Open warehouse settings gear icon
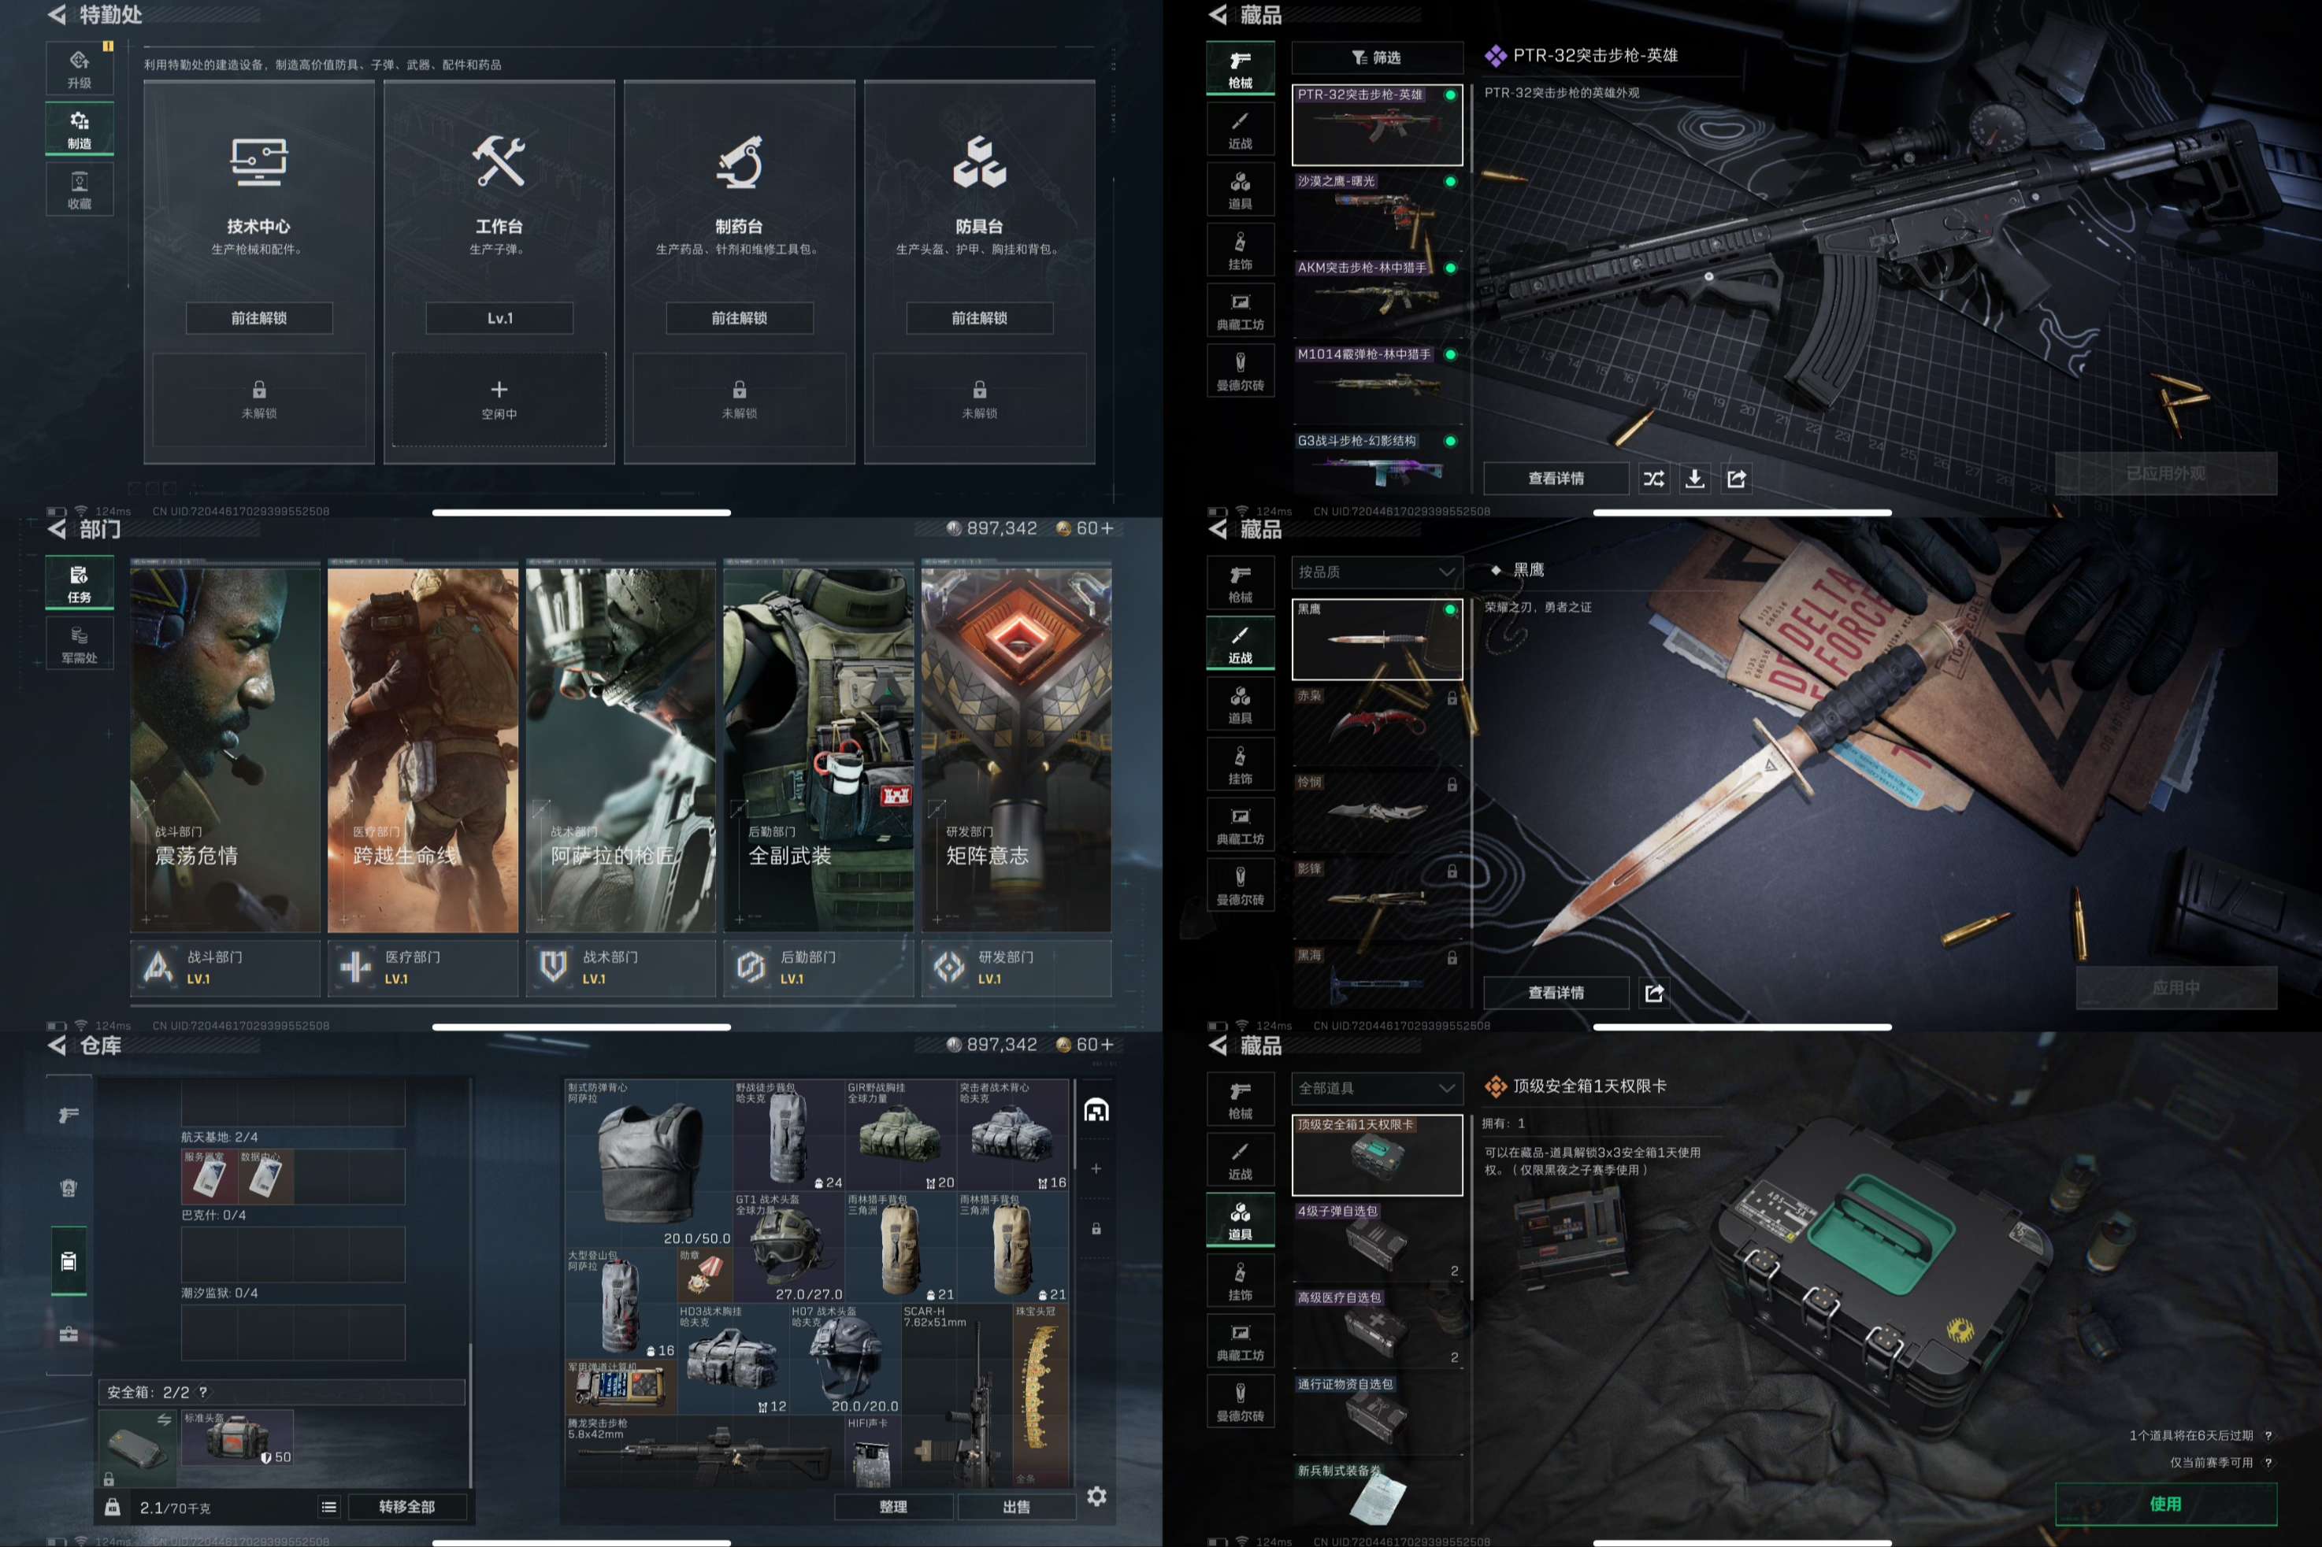 tap(1096, 1497)
